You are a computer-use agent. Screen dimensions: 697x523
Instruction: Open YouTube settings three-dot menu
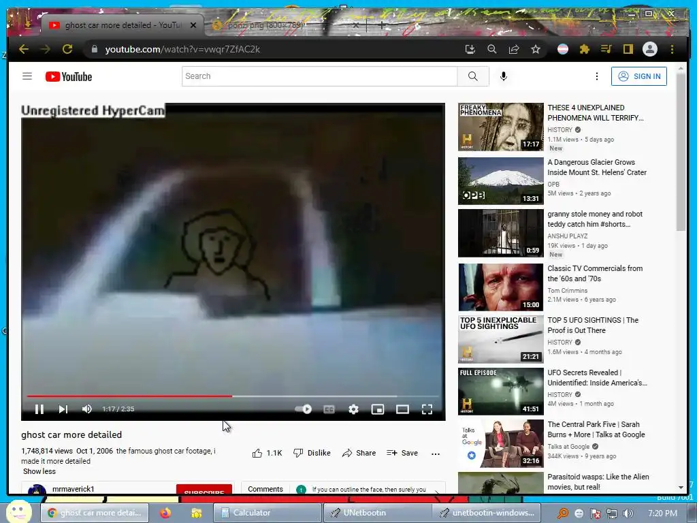click(596, 76)
